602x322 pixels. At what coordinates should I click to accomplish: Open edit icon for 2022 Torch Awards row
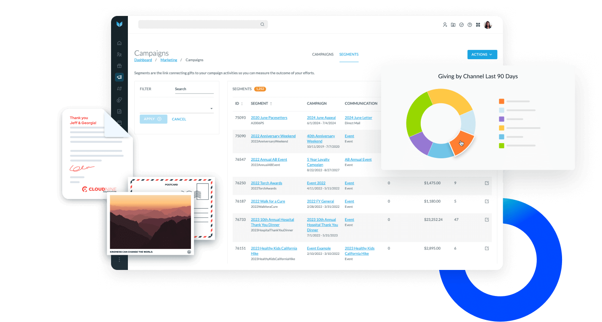487,183
